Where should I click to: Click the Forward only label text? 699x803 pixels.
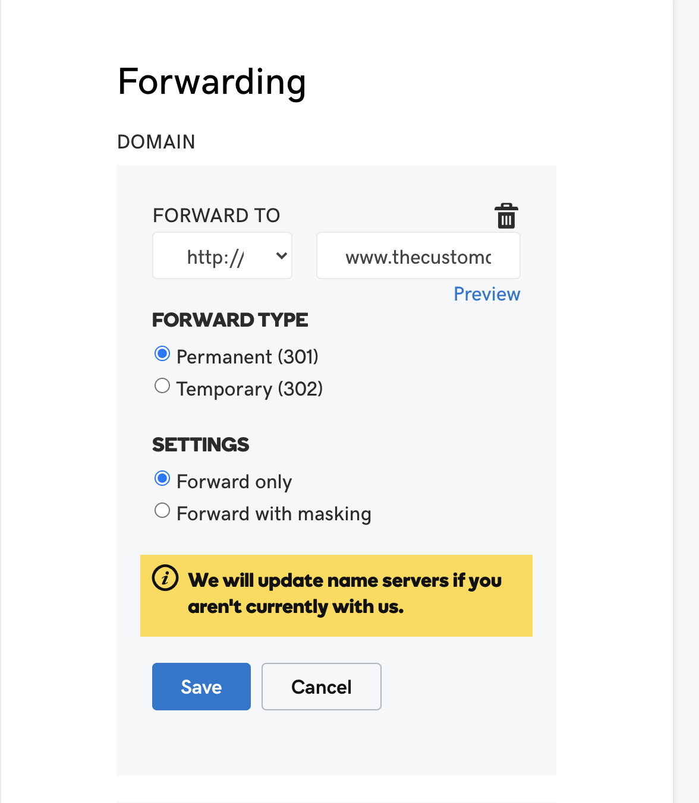(234, 482)
